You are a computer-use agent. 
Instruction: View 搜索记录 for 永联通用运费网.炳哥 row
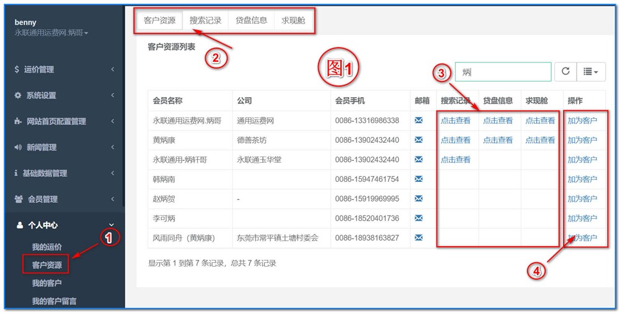[456, 121]
